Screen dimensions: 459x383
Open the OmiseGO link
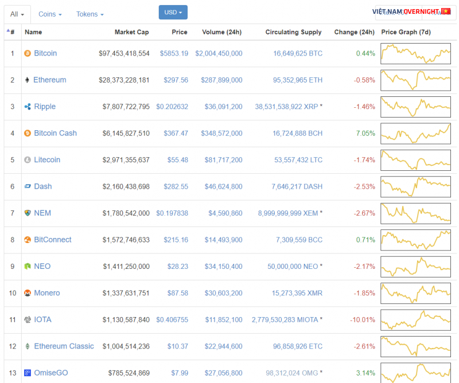51,373
